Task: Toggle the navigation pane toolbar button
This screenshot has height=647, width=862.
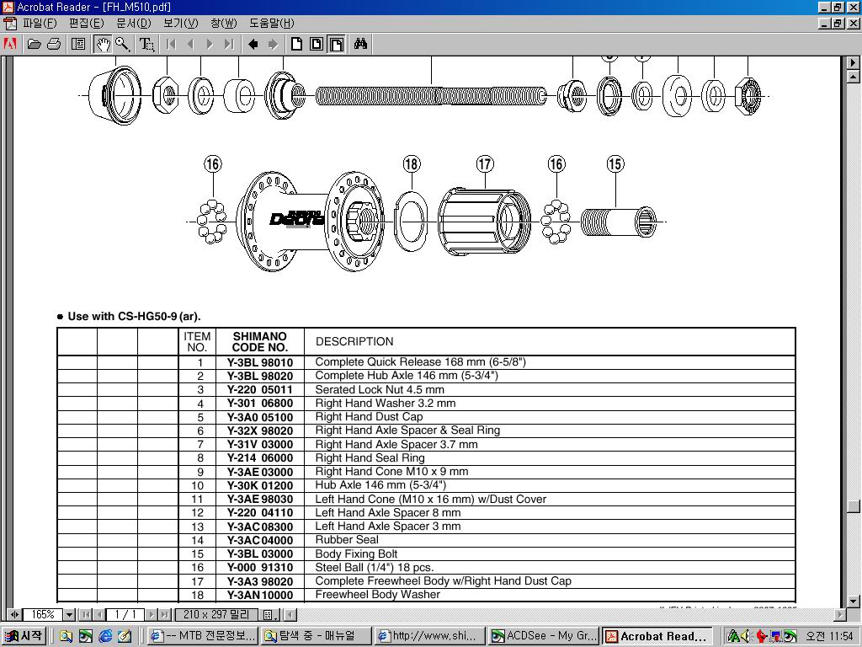Action: tap(78, 44)
